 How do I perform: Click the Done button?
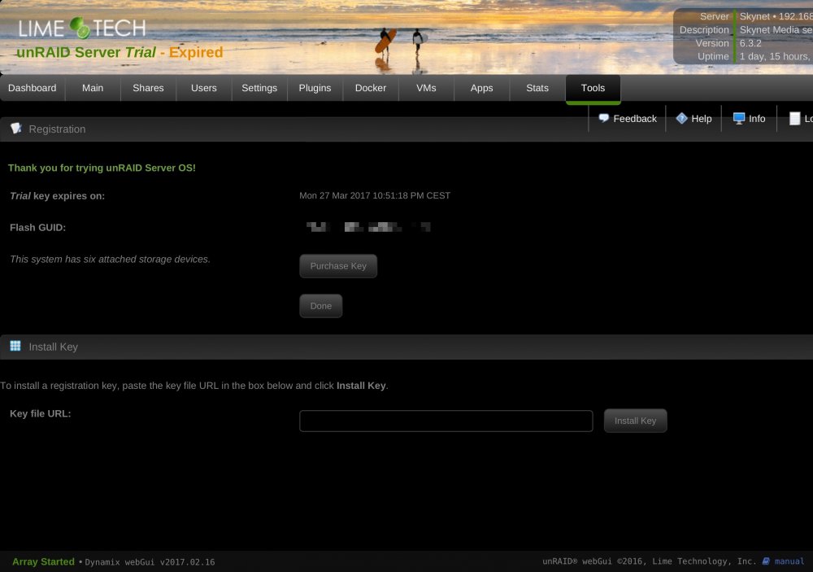(321, 306)
